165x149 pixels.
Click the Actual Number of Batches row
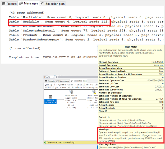[131, 77]
